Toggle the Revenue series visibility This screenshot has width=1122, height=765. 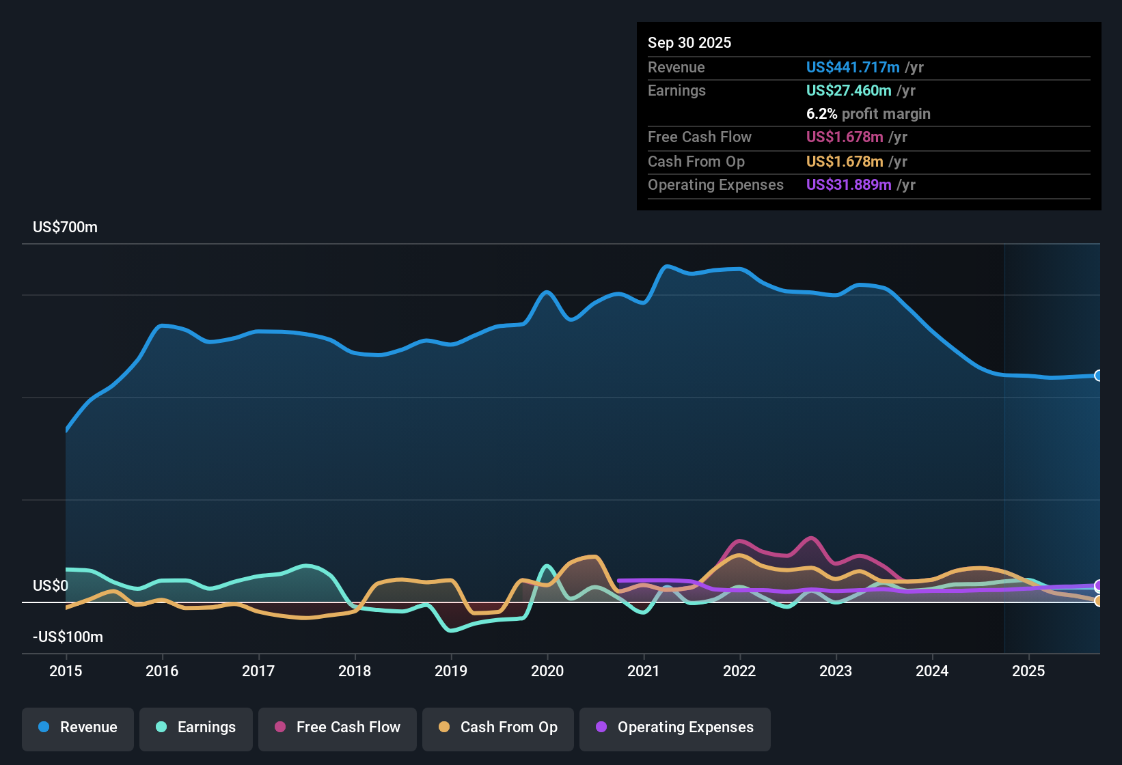click(x=77, y=728)
